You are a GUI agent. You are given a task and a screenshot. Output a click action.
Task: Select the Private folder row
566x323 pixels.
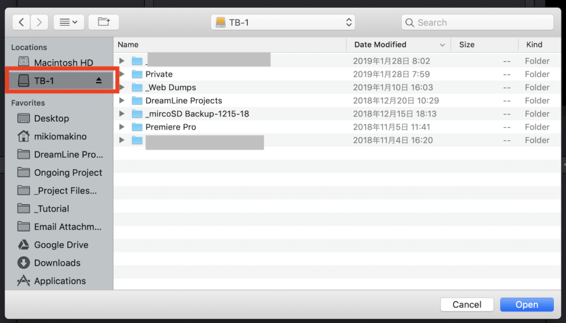[337, 74]
